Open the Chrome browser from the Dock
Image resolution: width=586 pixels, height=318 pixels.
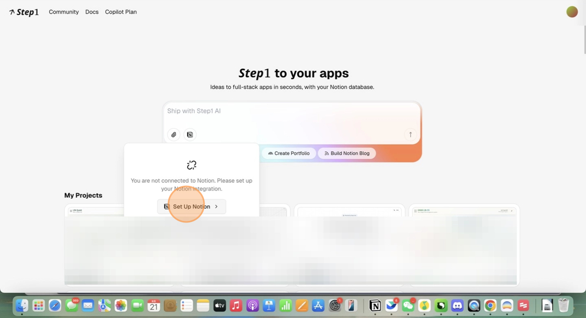click(490, 305)
